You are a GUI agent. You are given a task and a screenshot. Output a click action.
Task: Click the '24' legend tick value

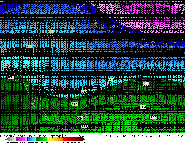coord(63,142)
